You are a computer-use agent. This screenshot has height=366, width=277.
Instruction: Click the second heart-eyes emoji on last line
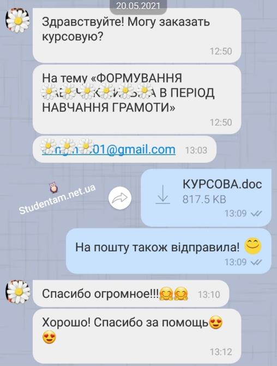click(50, 337)
